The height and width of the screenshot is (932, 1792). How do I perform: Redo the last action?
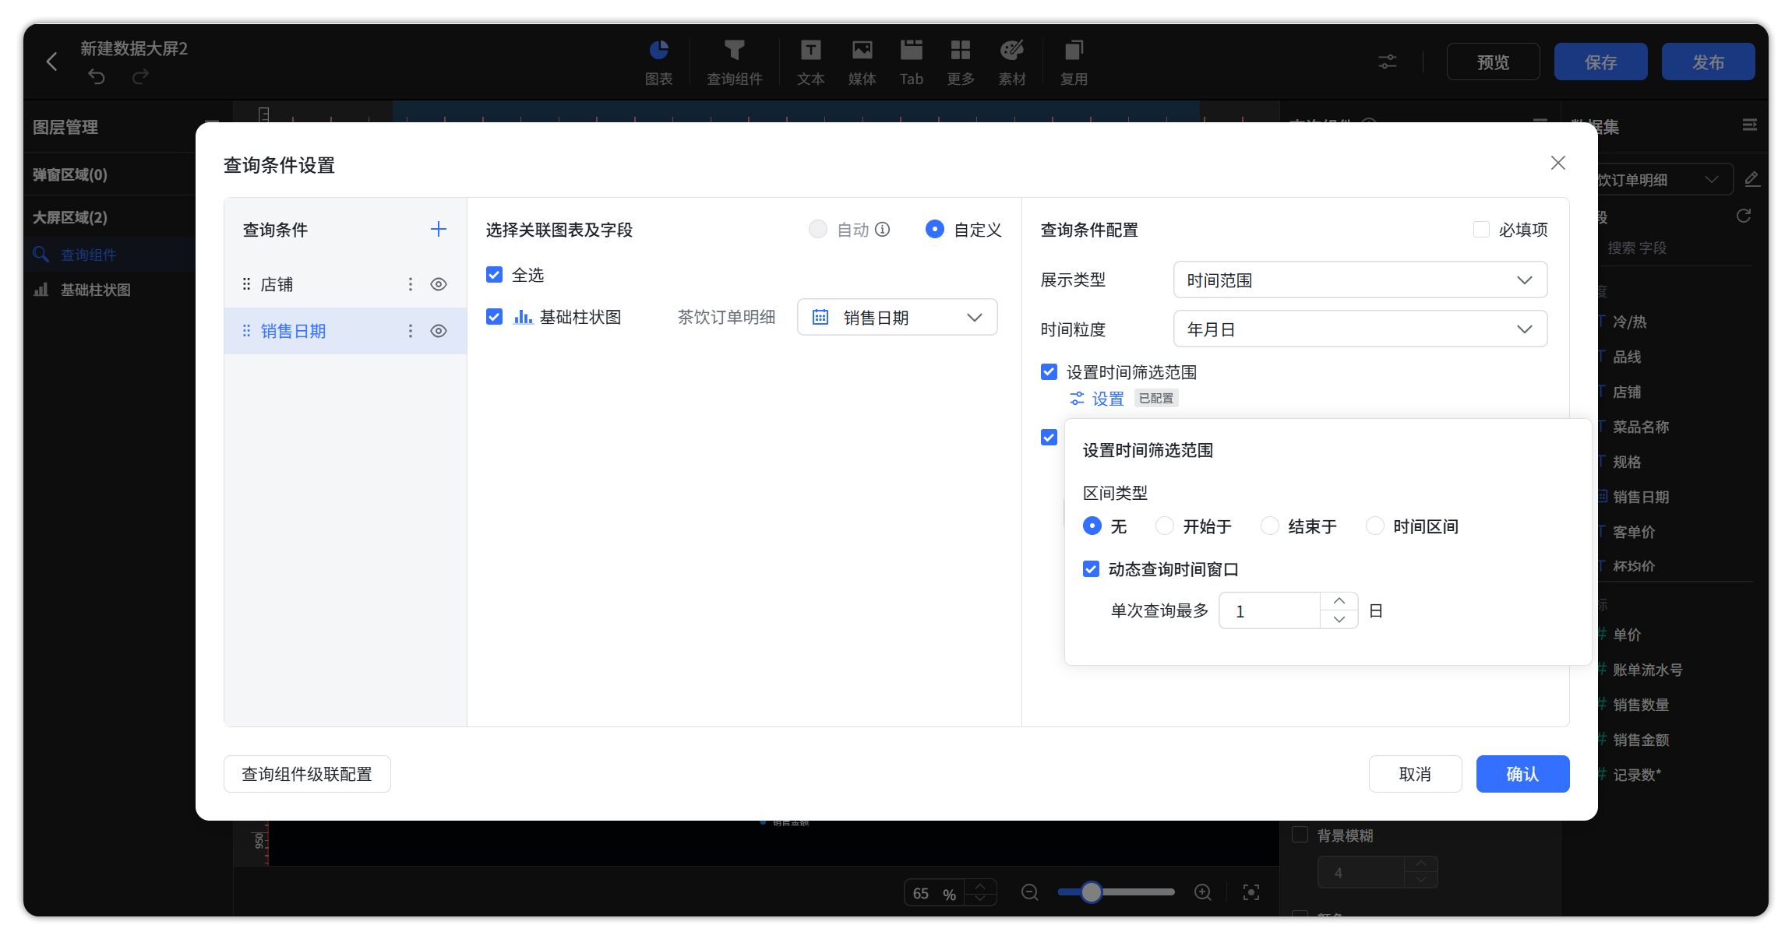(140, 76)
